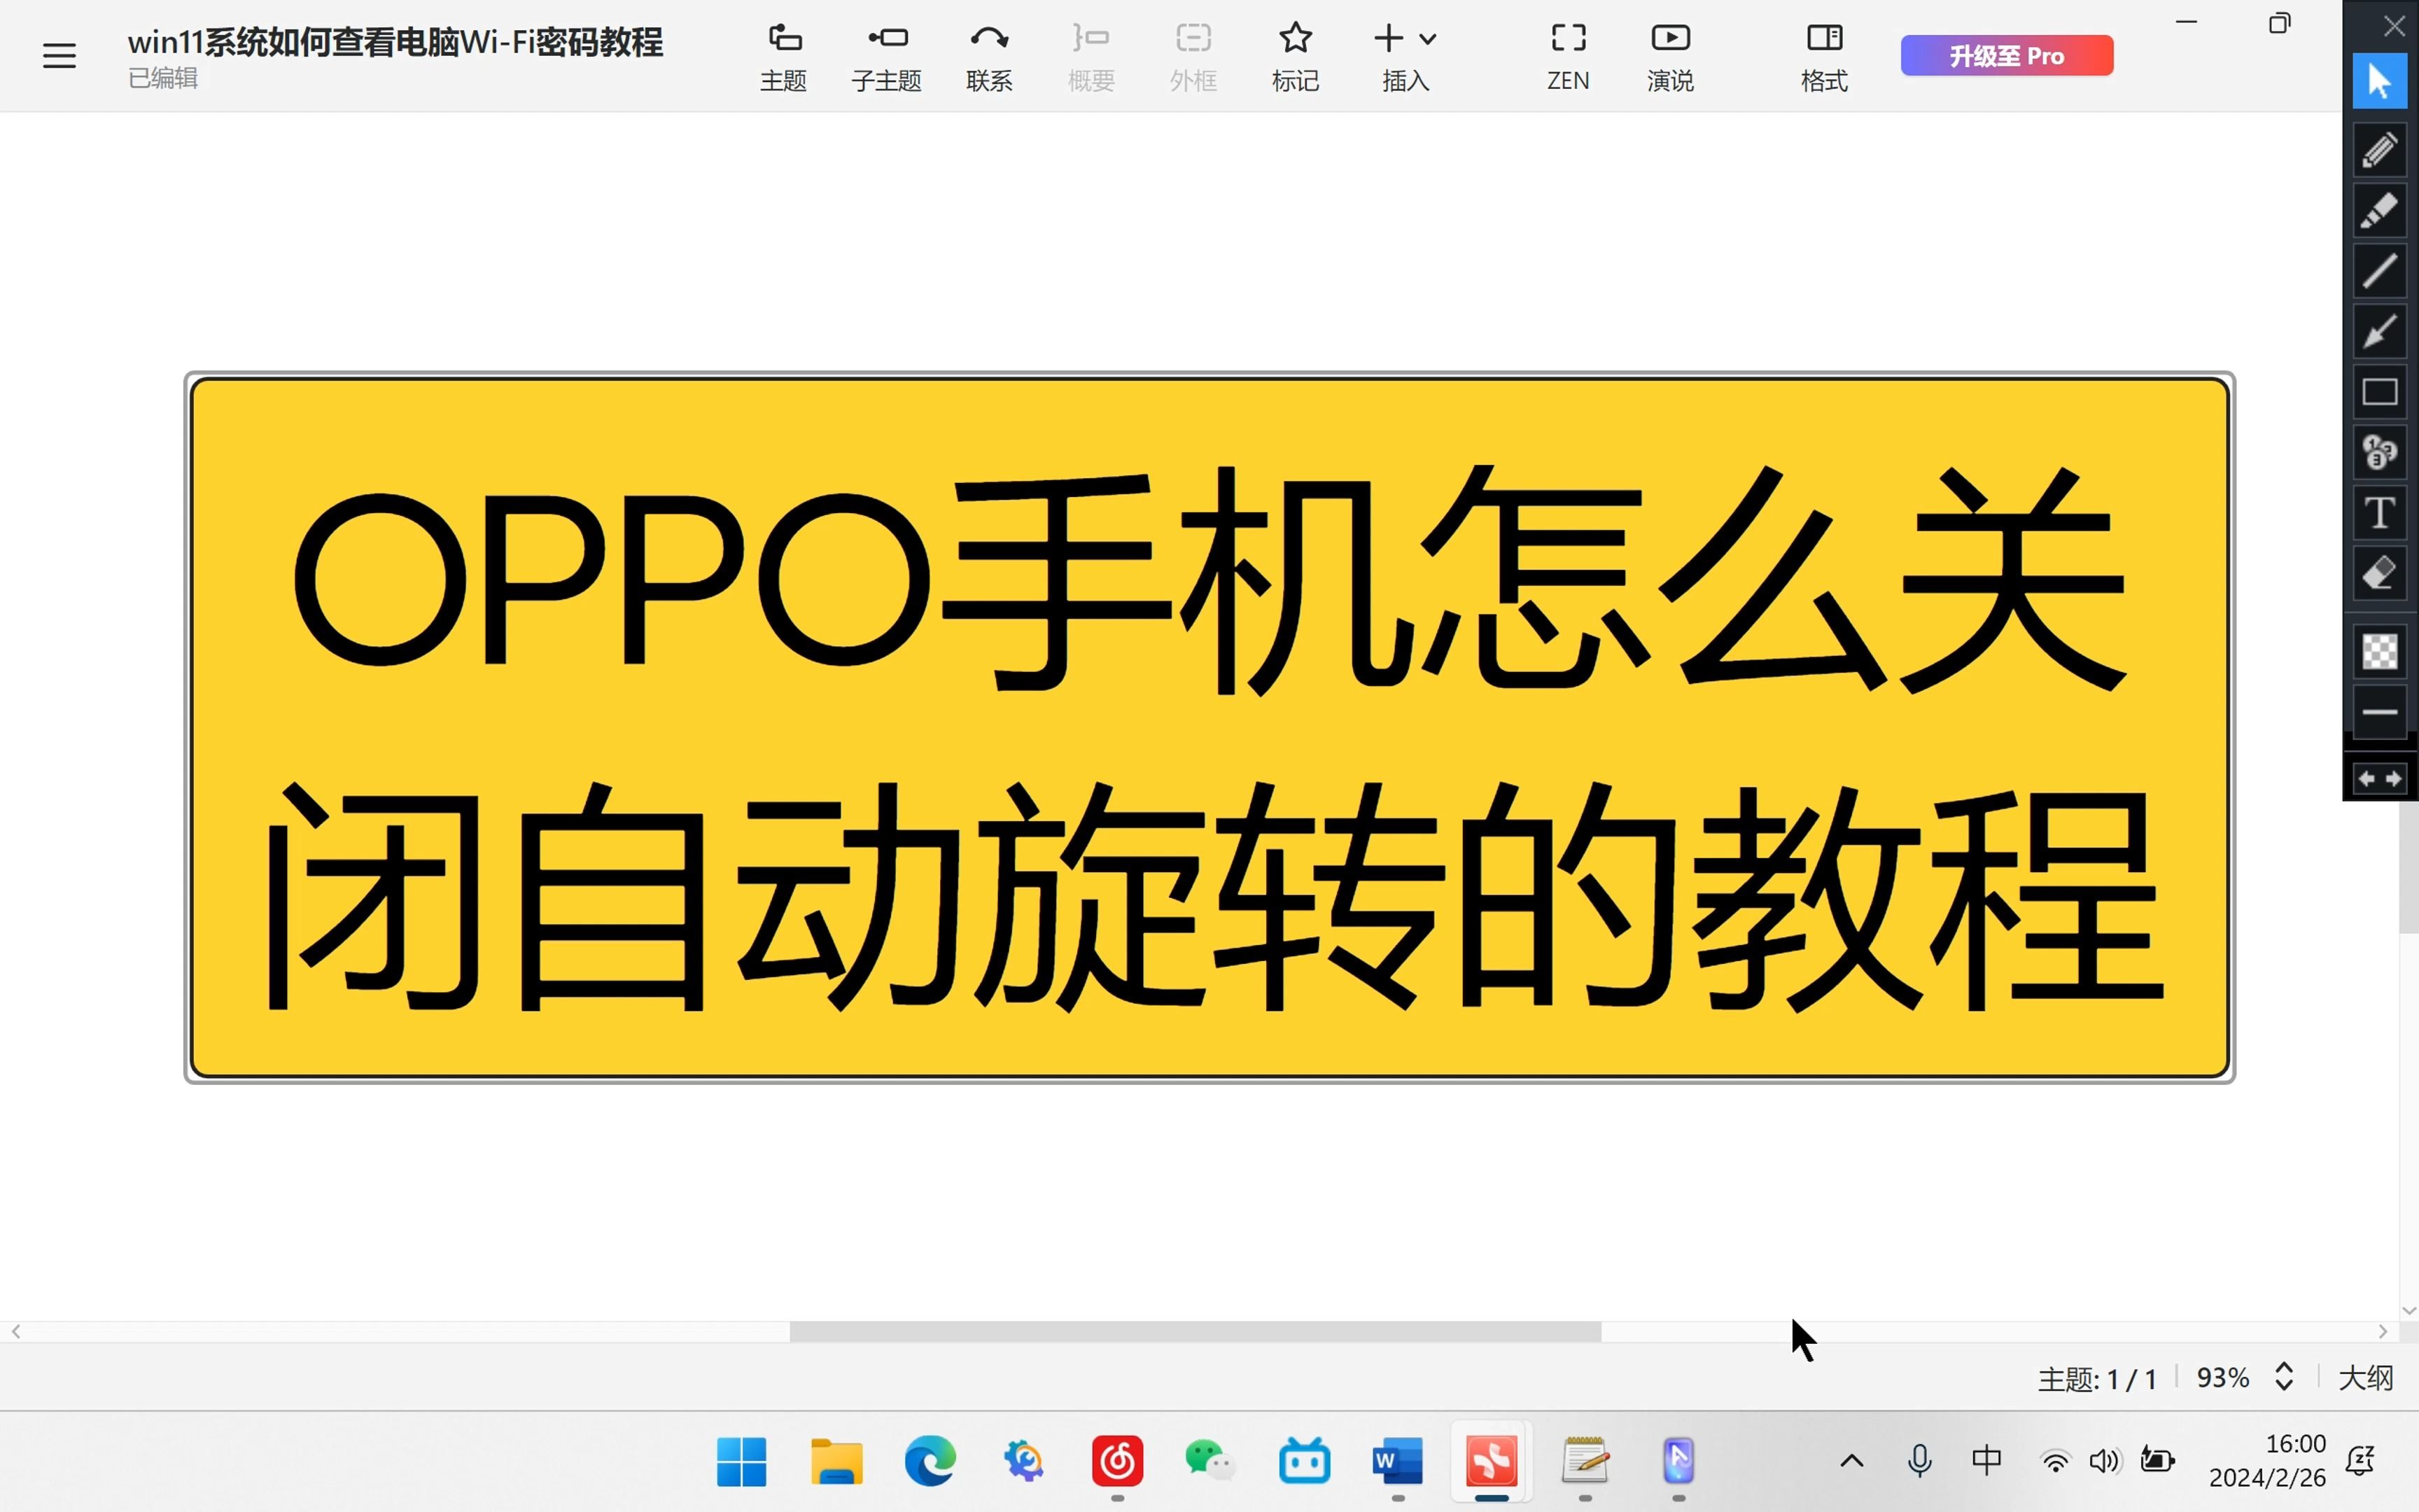
Task: Add a subtopic using the 子主题 icon
Action: (x=885, y=55)
